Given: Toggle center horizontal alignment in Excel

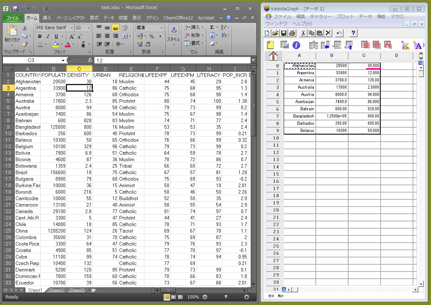Looking at the screenshot, I should click(107, 36).
